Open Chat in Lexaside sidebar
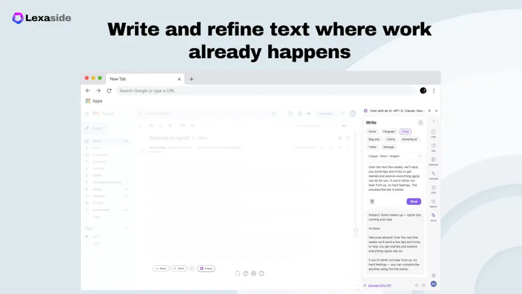522x294 pixels. (x=433, y=133)
